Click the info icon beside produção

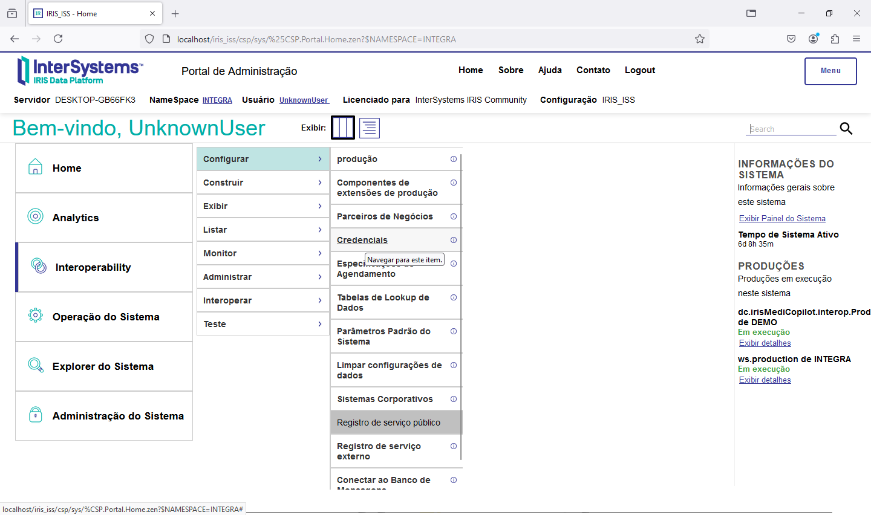pos(454,159)
